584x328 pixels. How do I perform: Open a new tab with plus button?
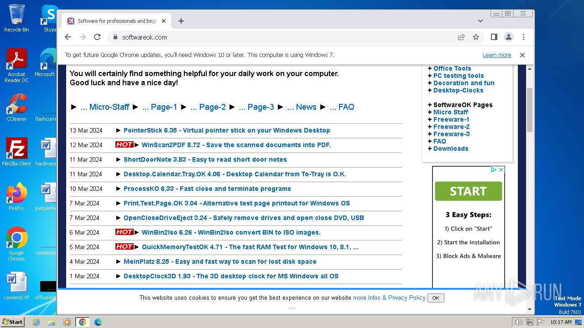point(181,21)
